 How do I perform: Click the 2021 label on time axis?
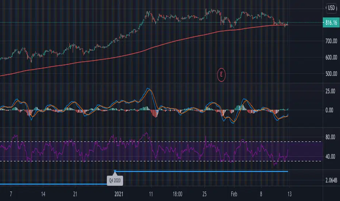(x=119, y=194)
